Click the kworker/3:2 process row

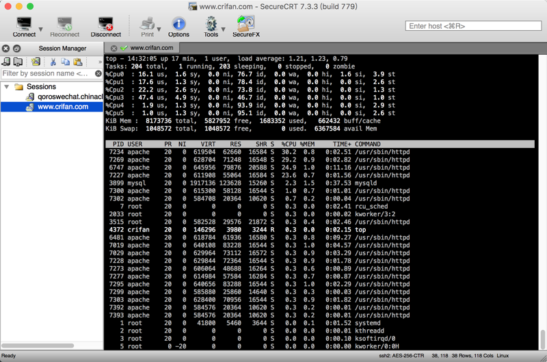pos(252,214)
